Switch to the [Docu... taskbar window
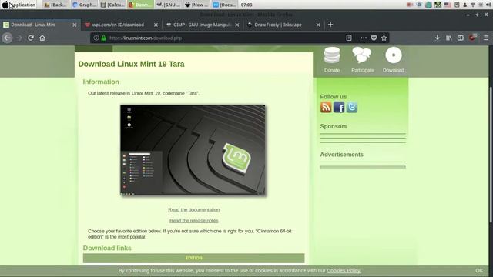This screenshot has width=493, height=277. (225, 5)
